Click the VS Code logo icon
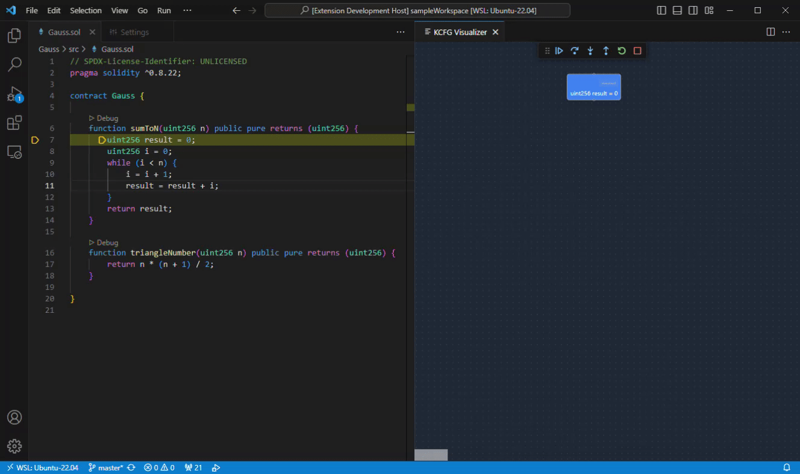Screen dimensions: 800x474 pyautogui.click(x=11, y=10)
